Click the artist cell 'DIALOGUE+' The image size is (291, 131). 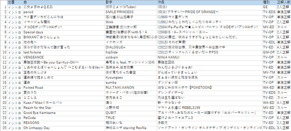[131, 47]
